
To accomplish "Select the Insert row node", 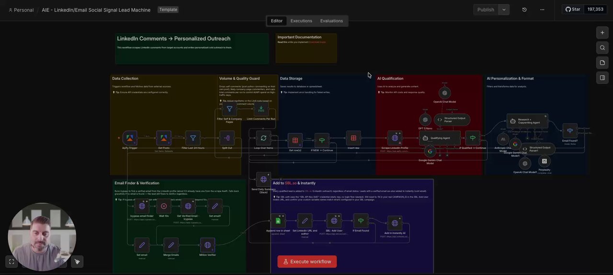I will (353, 138).
